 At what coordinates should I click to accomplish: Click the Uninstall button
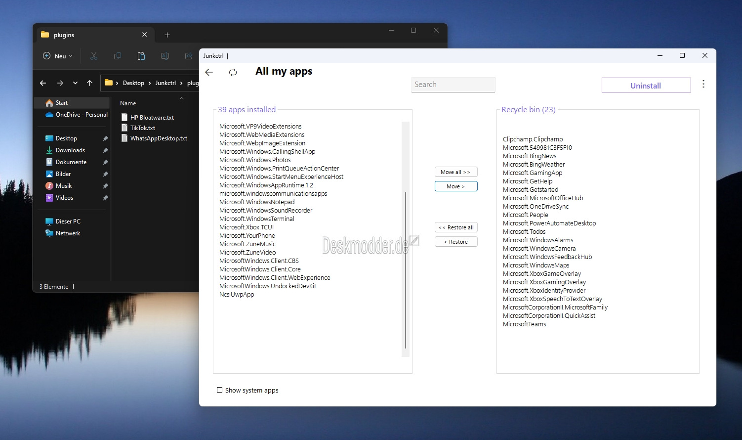646,86
